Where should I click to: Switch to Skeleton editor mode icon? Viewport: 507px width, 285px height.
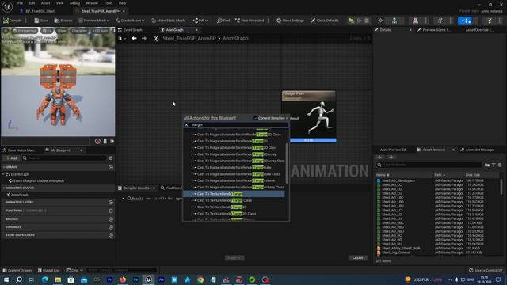pyautogui.click(x=395, y=21)
